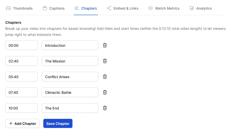Image resolution: width=230 pixels, height=134 pixels.
Task: Click the Add Chapter button
Action: (22, 124)
